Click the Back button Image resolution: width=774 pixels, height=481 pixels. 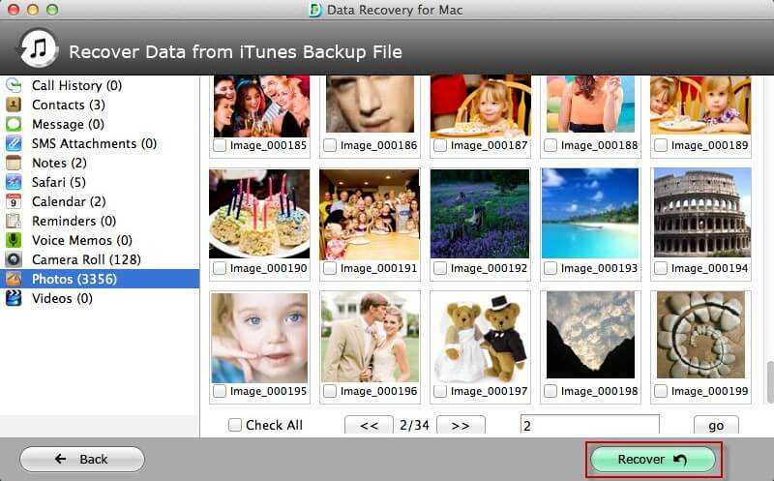click(82, 460)
